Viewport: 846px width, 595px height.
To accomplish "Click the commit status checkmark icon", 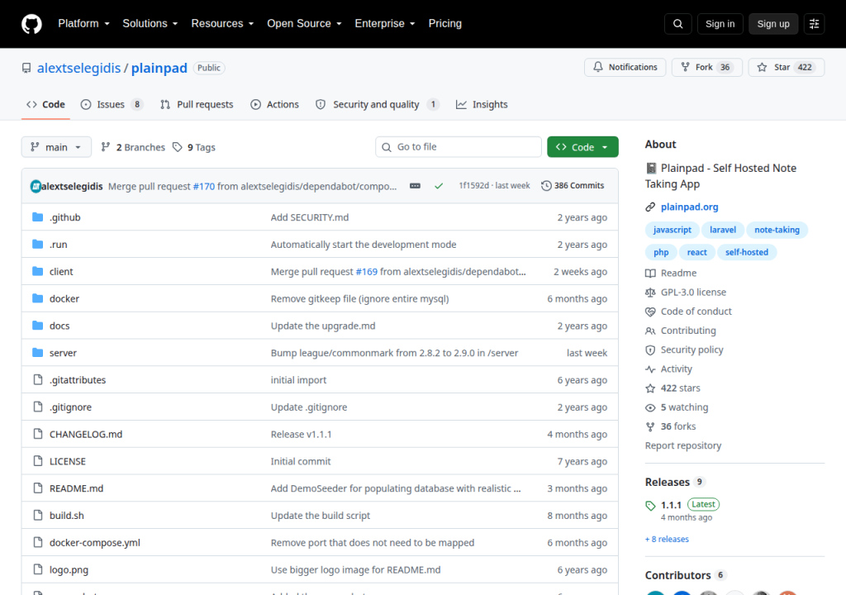I will (439, 186).
